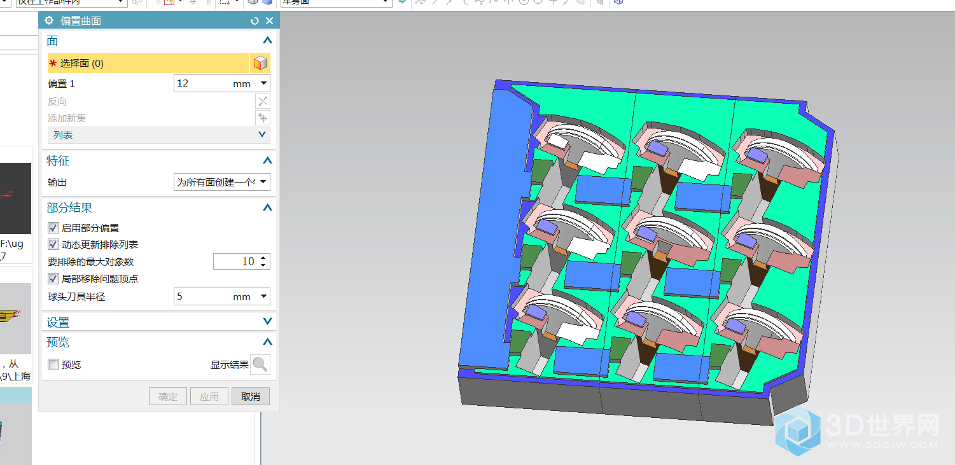Image resolution: width=955 pixels, height=465 pixels.
Task: Click the face selection cube icon
Action: tap(260, 63)
